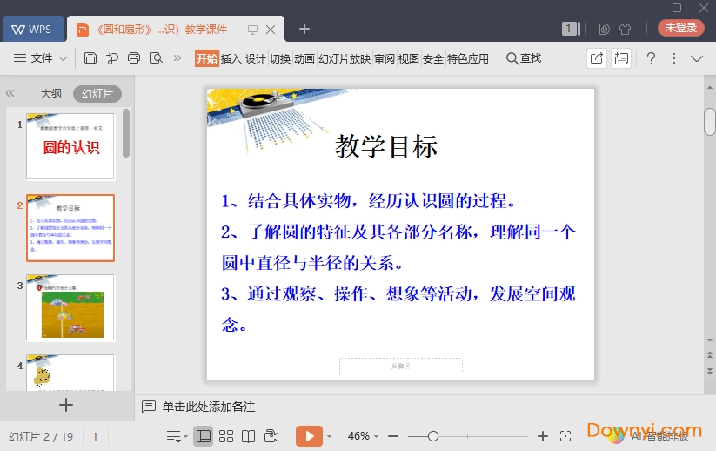This screenshot has height=451, width=716.
Task: Select slide 2 thumbnail 教学目标
Action: tap(70, 228)
